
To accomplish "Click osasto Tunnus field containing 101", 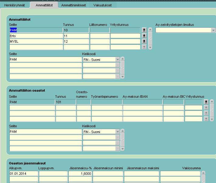I will [x=66, y=102].
